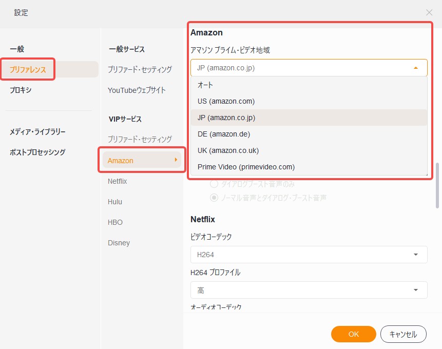
Task: Open the H264 プロファイル dropdown showing 高
Action: 309,290
